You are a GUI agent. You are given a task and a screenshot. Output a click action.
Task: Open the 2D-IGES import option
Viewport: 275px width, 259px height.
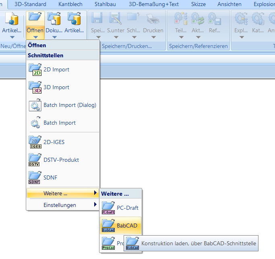click(63, 142)
